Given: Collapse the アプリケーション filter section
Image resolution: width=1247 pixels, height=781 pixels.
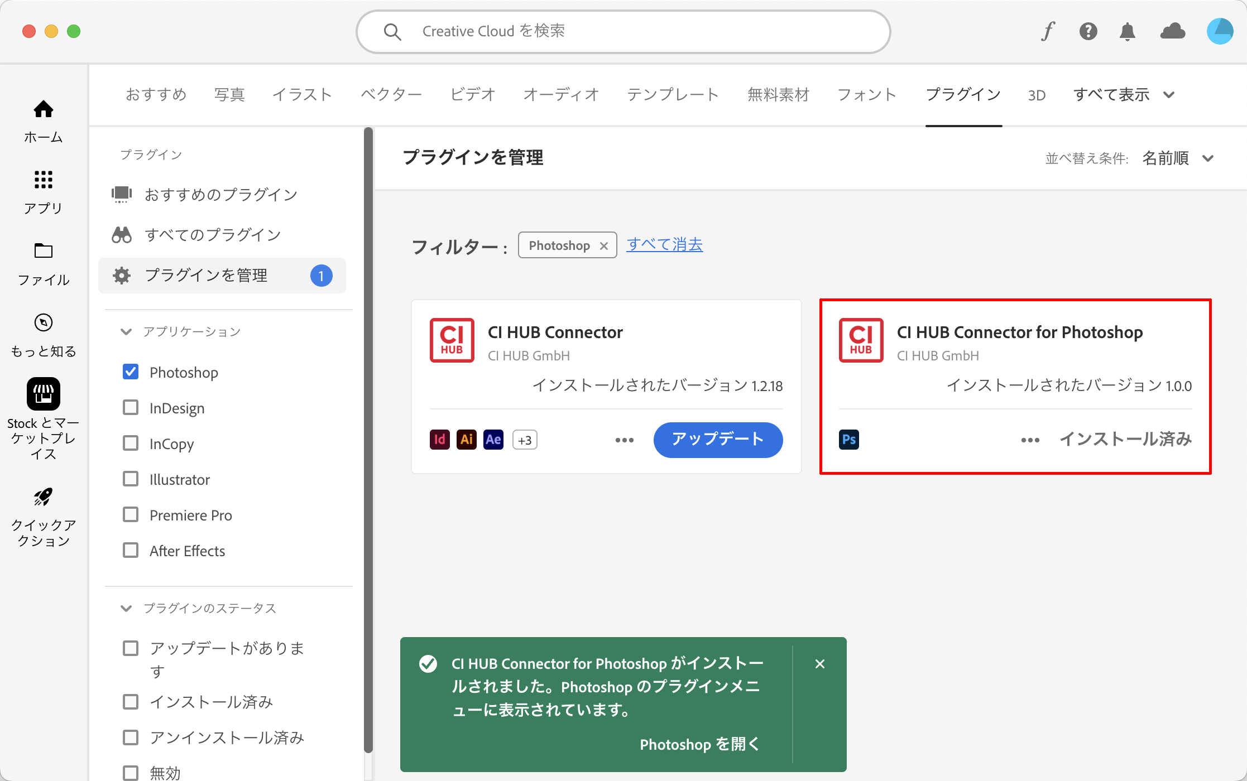Looking at the screenshot, I should pos(126,331).
